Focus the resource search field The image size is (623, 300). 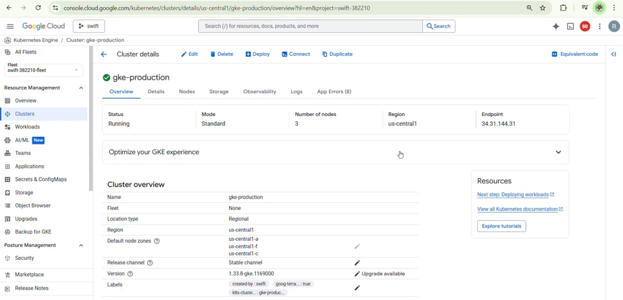coord(310,26)
